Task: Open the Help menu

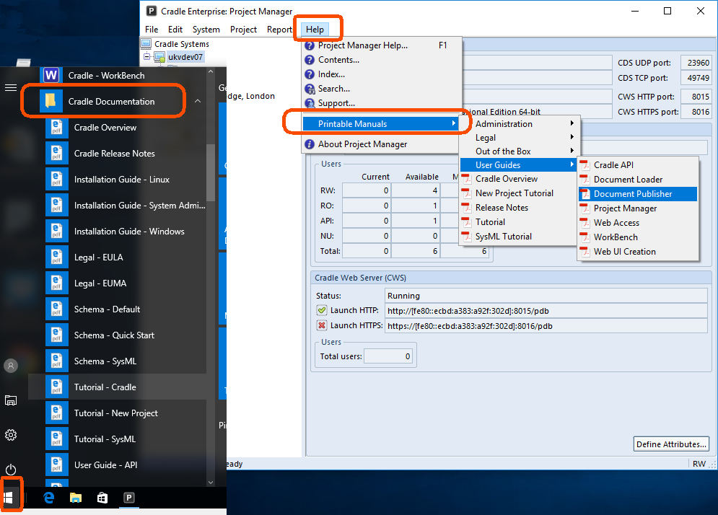Action: (x=315, y=30)
